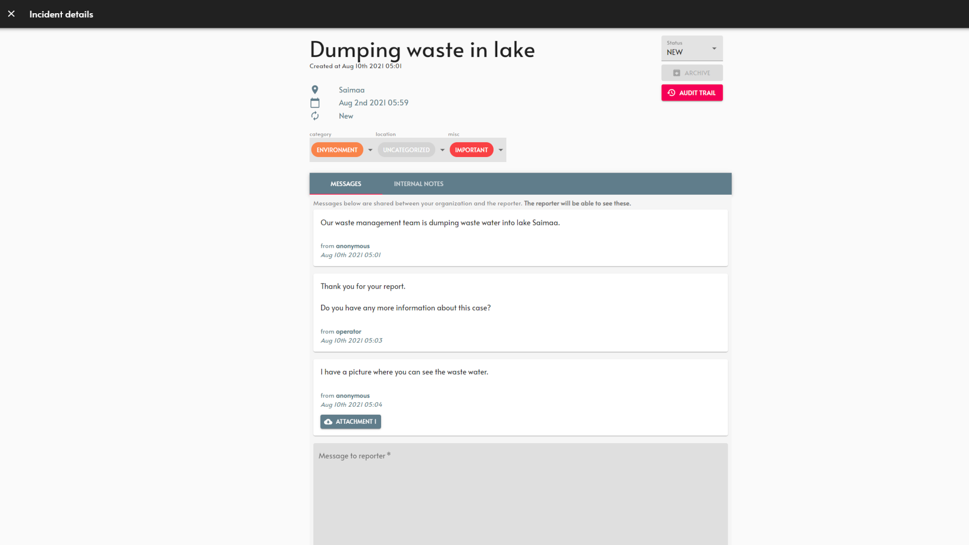The width and height of the screenshot is (969, 545).
Task: Expand the location dropdown arrow next to Uncategorized
Action: 442,150
